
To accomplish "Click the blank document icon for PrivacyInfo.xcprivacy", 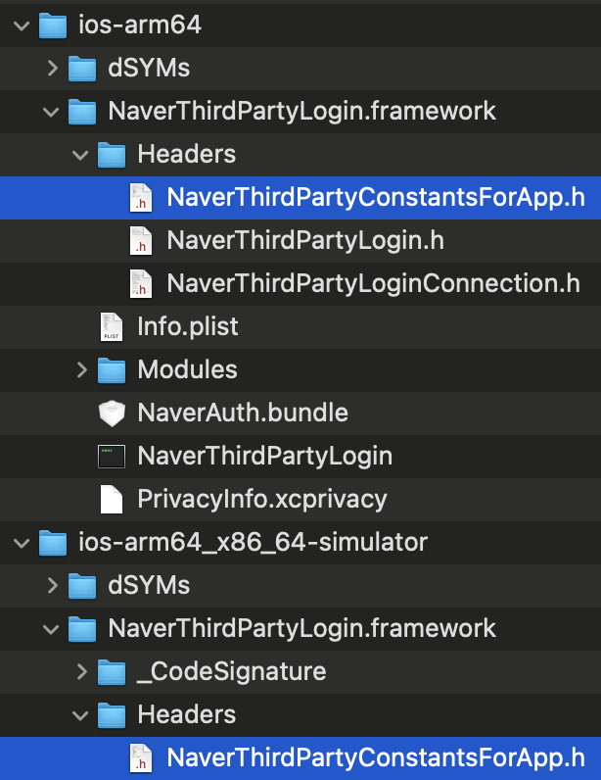I will point(112,499).
